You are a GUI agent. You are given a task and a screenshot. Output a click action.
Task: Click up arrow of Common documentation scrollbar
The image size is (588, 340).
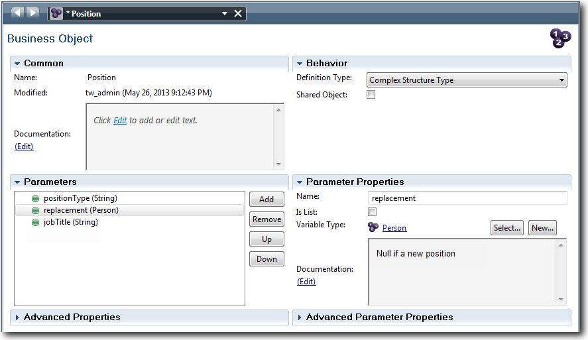pyautogui.click(x=278, y=110)
